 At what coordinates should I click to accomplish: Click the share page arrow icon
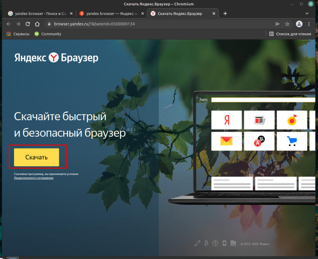pos(277,24)
